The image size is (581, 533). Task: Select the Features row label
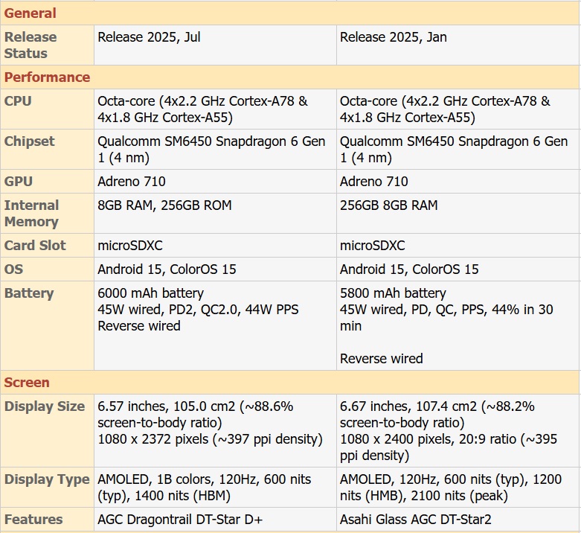click(48, 520)
